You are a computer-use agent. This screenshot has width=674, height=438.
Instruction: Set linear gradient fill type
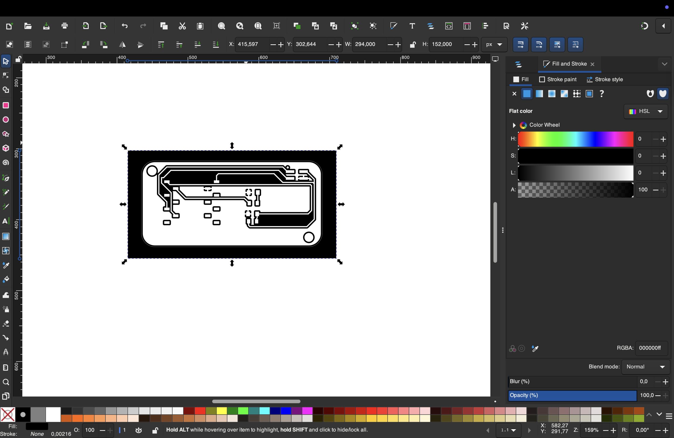[539, 94]
